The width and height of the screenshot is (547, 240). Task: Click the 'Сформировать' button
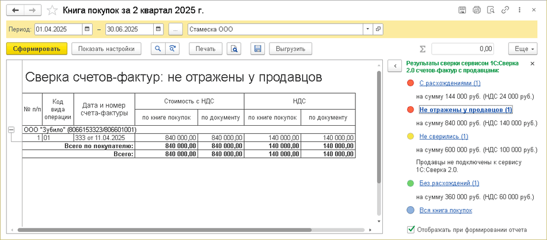(37, 49)
